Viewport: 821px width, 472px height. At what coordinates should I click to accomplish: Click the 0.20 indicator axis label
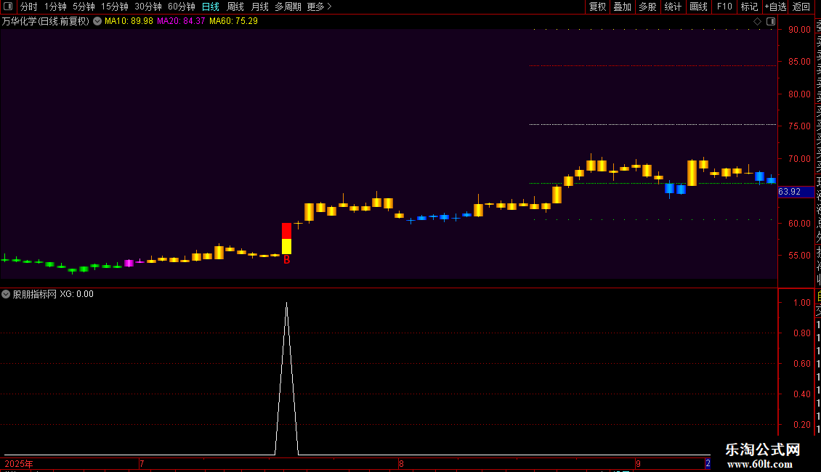tap(801, 424)
